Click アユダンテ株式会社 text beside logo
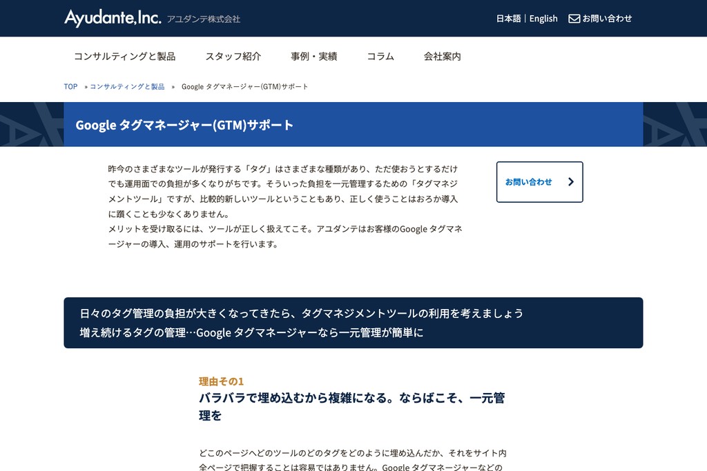 [x=204, y=19]
